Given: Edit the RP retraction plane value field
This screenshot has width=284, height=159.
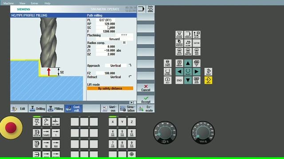Looking at the screenshot, I should click(x=106, y=24).
